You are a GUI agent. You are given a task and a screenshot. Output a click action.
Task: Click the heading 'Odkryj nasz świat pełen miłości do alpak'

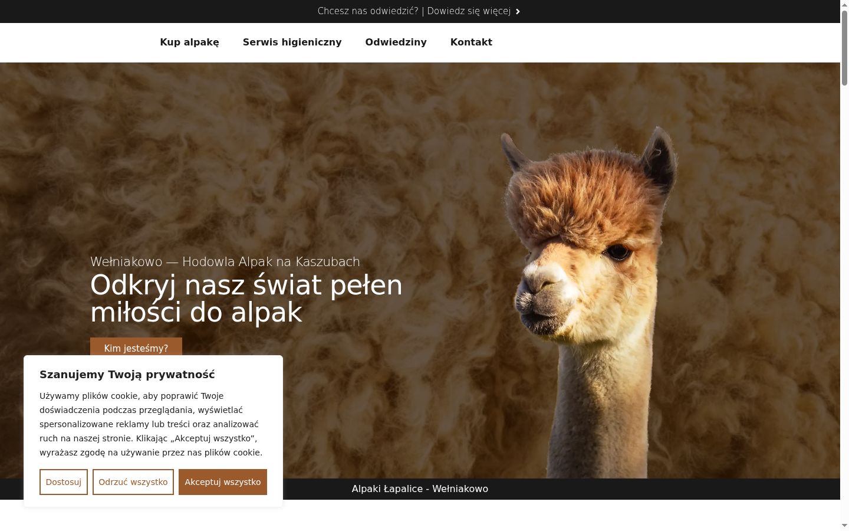coord(246,299)
